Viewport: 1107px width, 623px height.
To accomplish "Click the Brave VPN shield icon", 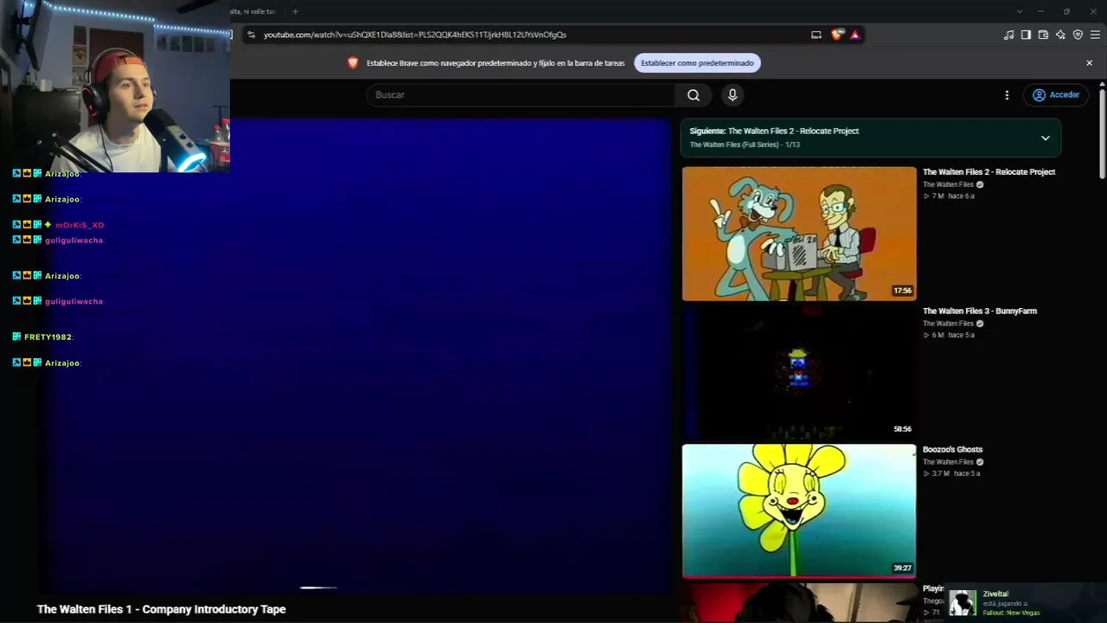I will (1078, 35).
